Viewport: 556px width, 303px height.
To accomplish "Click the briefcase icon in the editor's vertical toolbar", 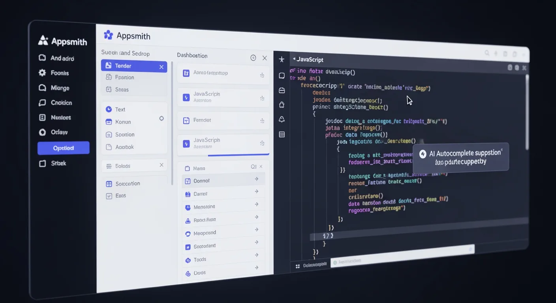I will [x=282, y=90].
